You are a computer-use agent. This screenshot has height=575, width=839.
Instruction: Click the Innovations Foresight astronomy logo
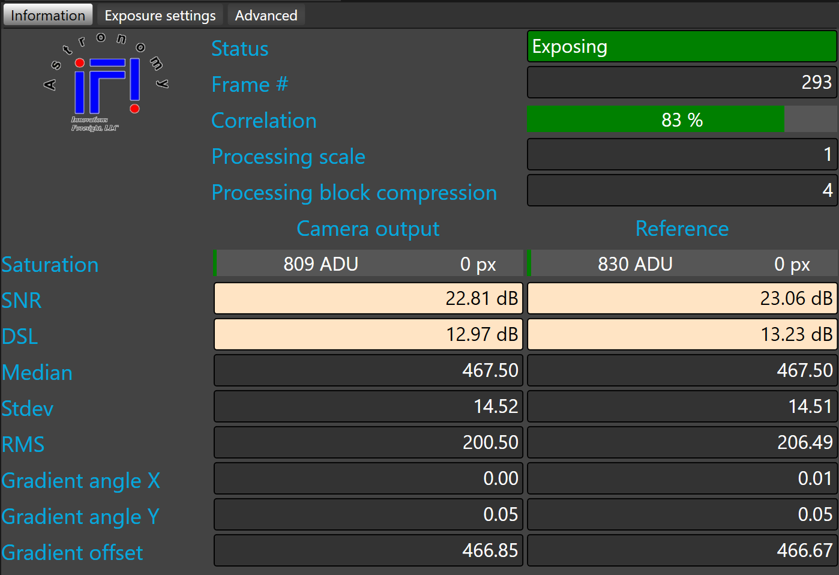106,82
